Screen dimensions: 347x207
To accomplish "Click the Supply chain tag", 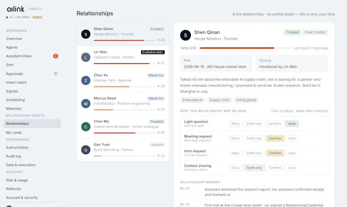I will pyautogui.click(x=219, y=100).
